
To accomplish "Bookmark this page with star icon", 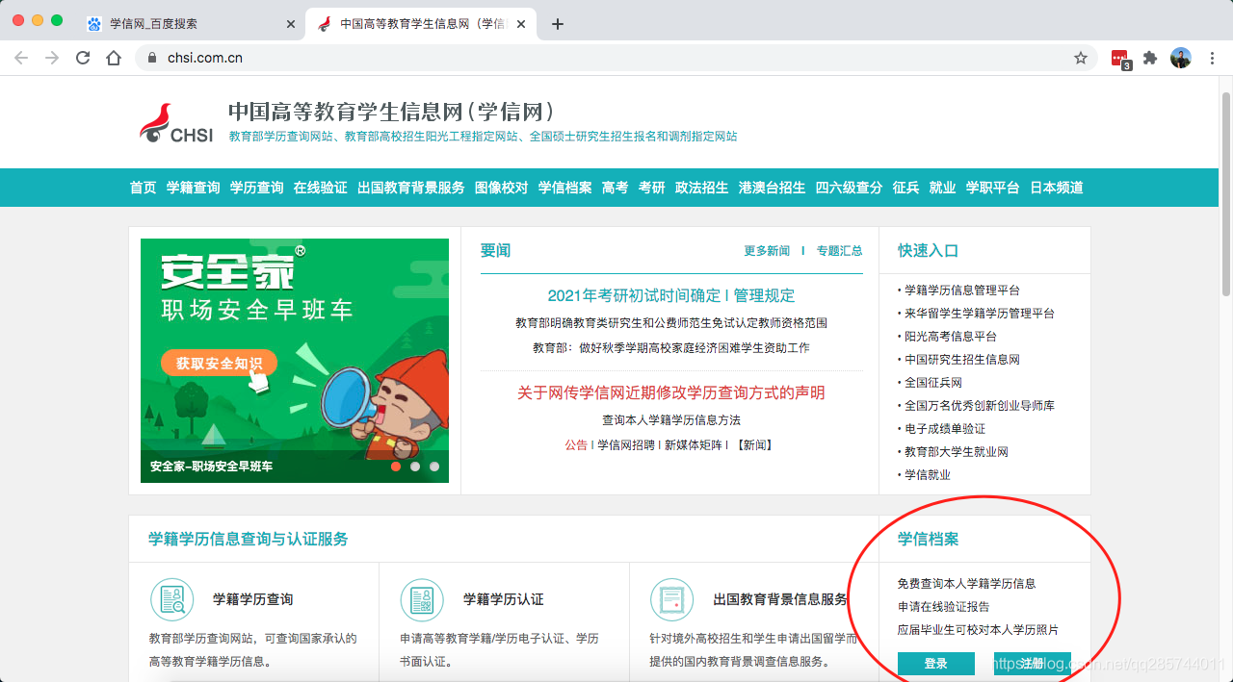I will (1081, 58).
